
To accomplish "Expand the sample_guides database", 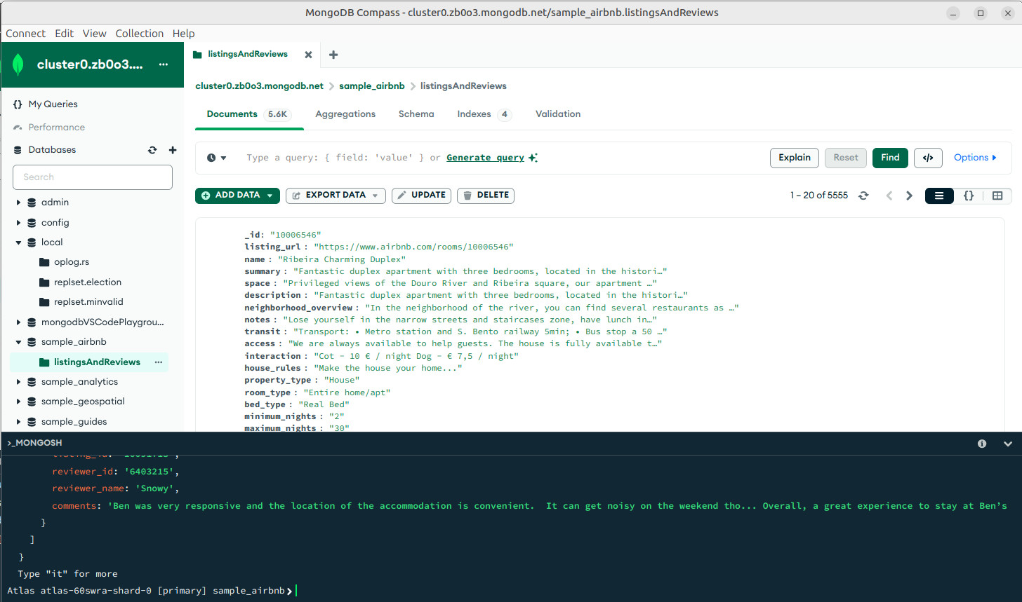I will (x=18, y=422).
